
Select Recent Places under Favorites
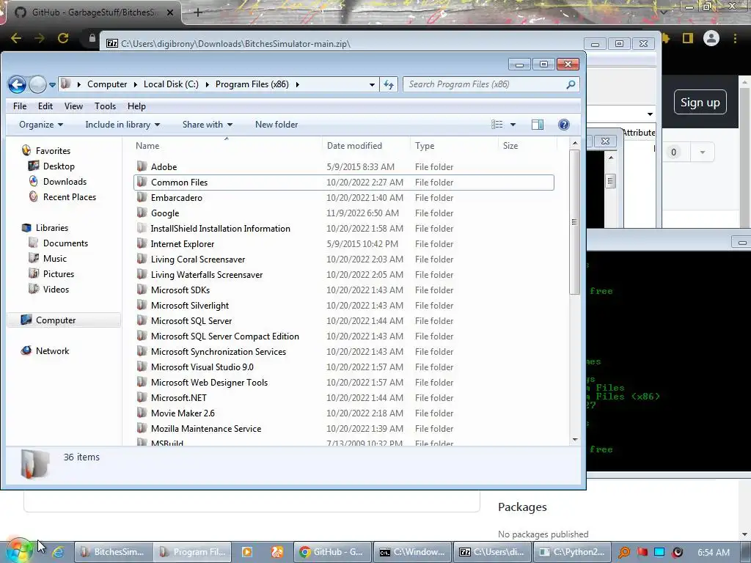click(70, 196)
